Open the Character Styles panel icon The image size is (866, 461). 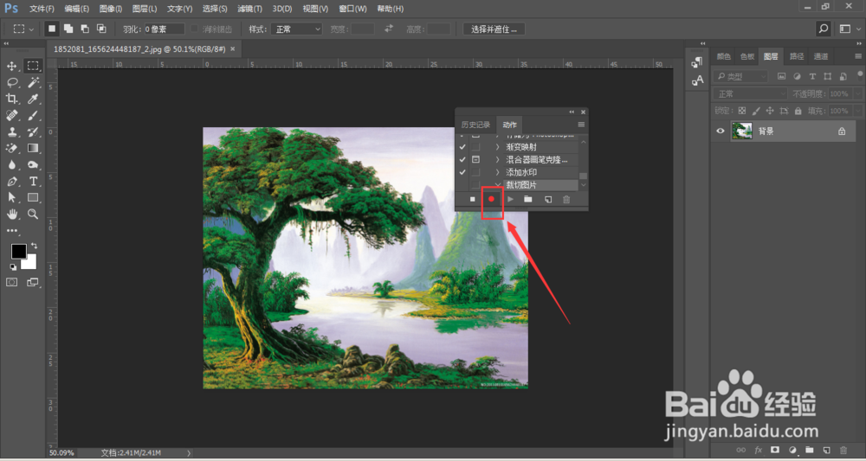coord(697,80)
